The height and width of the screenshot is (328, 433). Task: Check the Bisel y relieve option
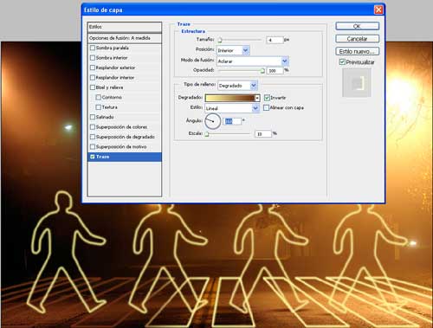click(x=93, y=87)
